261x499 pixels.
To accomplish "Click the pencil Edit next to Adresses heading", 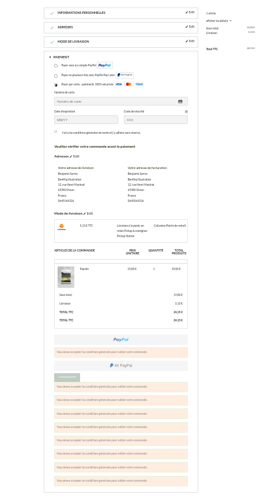I will (74, 156).
